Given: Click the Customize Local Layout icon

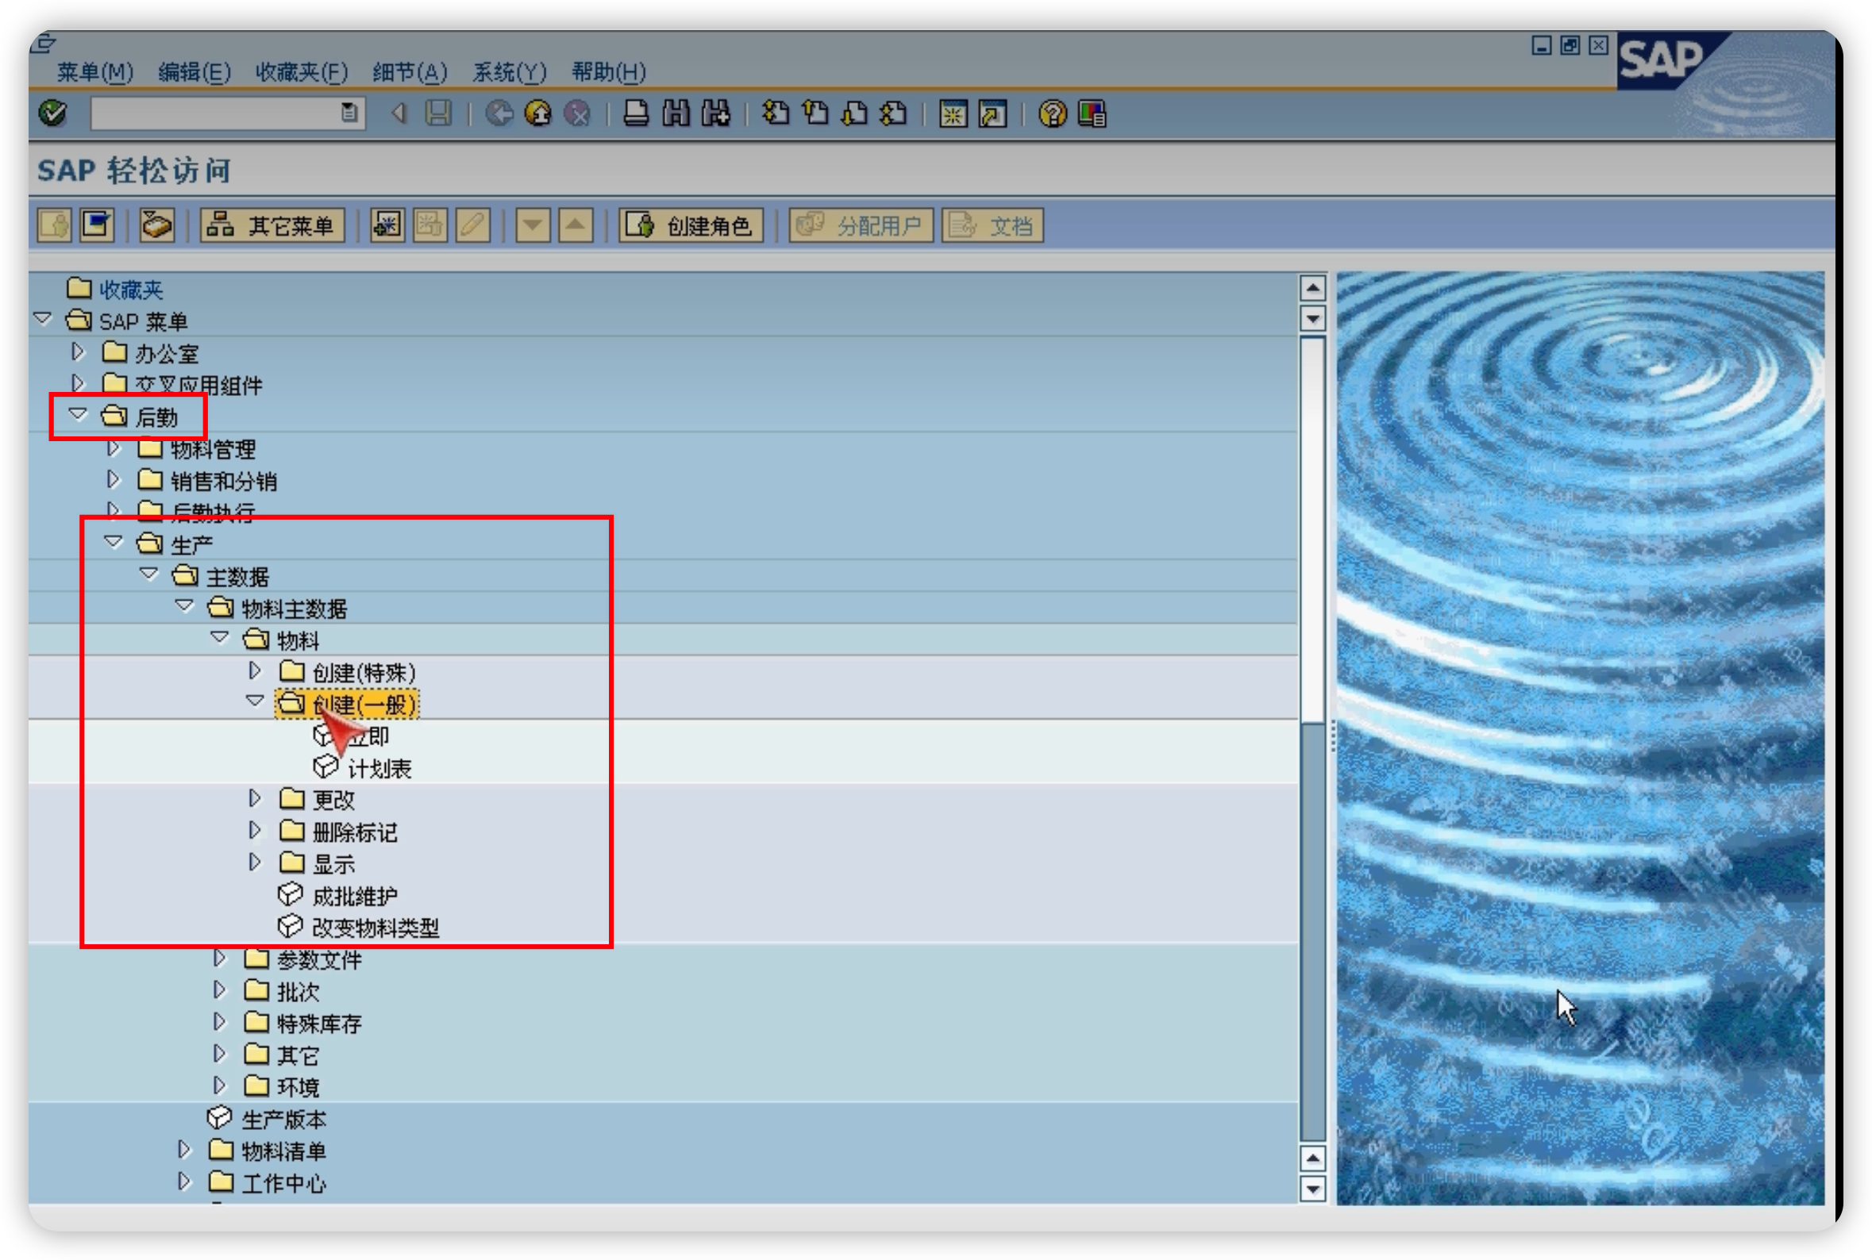Looking at the screenshot, I should 1092,114.
